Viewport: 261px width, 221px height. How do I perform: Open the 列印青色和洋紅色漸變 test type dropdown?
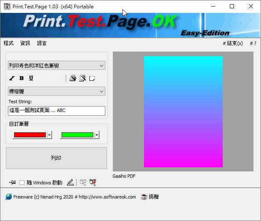click(57, 65)
